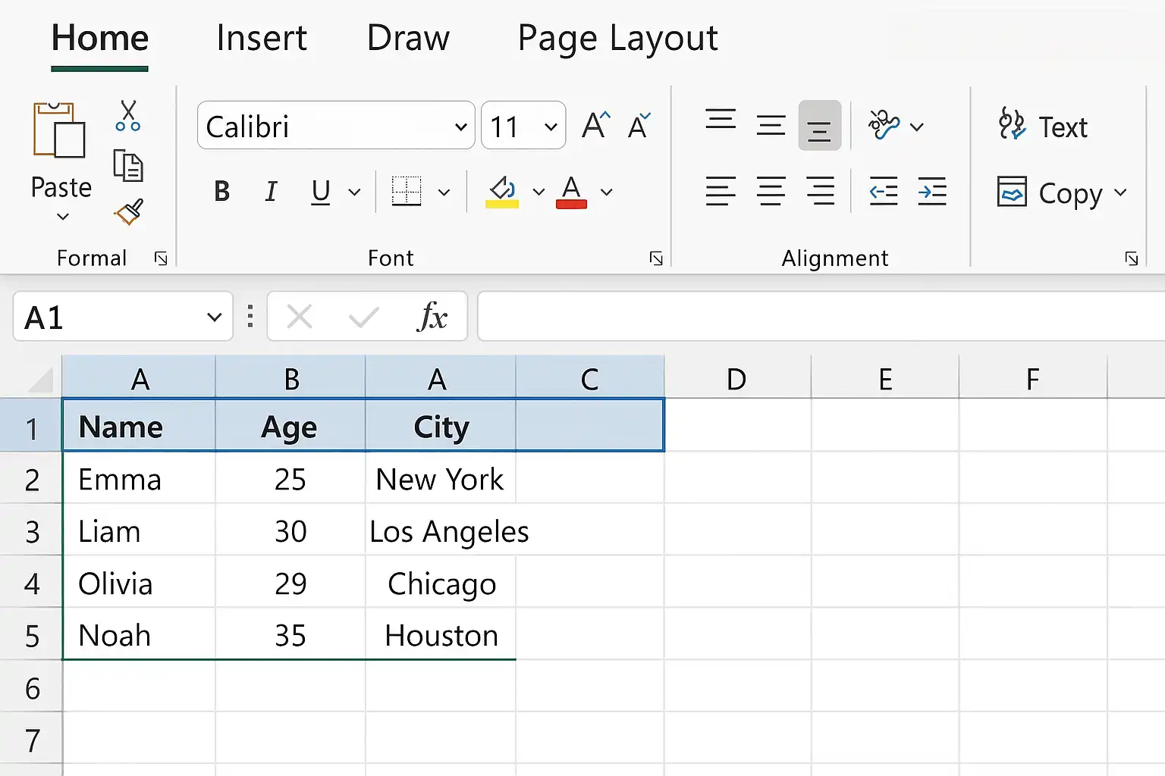Toggle Bold formatting
Viewport: 1165px width, 776px height.
(221, 192)
